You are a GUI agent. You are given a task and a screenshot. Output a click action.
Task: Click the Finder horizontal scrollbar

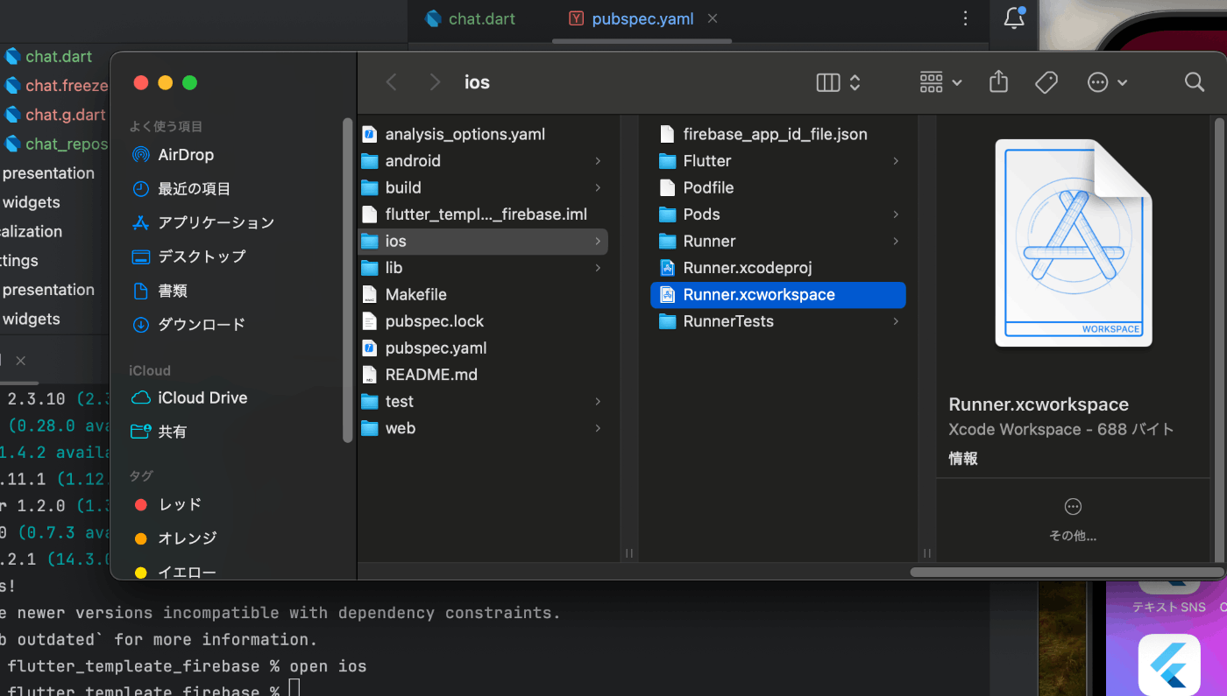(x=1067, y=572)
